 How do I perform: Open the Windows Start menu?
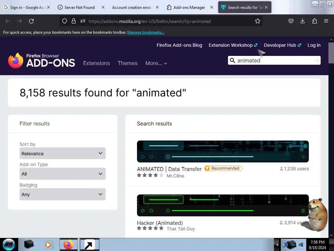[x=8, y=244]
